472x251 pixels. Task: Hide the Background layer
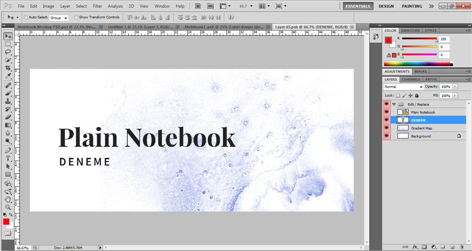(x=387, y=136)
